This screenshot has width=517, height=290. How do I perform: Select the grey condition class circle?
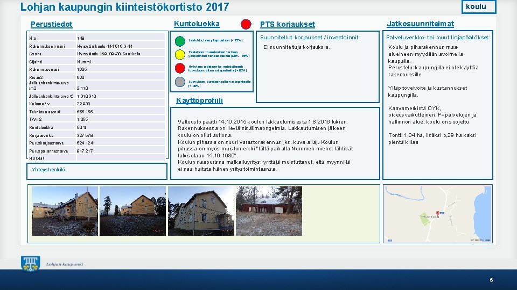(180, 82)
